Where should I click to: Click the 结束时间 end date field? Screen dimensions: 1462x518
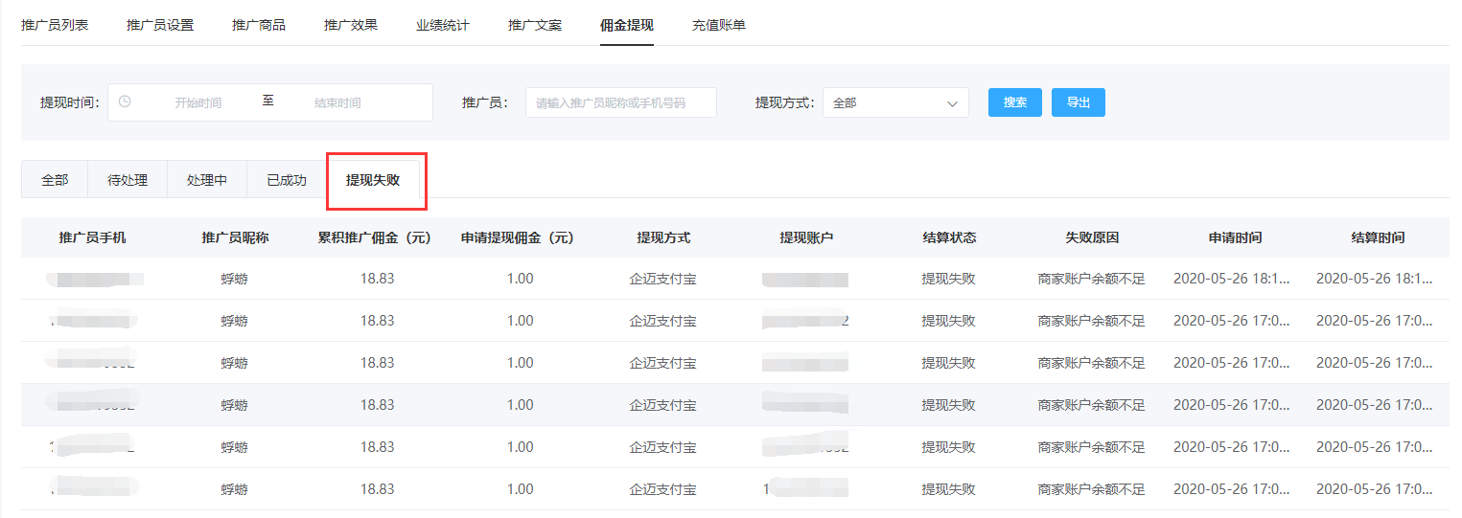click(337, 102)
